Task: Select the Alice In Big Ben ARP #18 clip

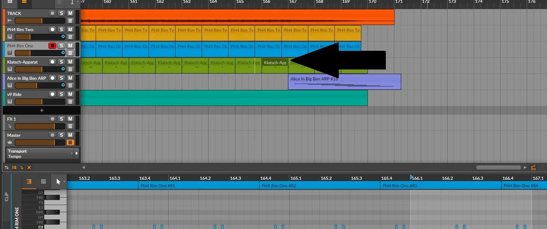Action: coord(345,82)
